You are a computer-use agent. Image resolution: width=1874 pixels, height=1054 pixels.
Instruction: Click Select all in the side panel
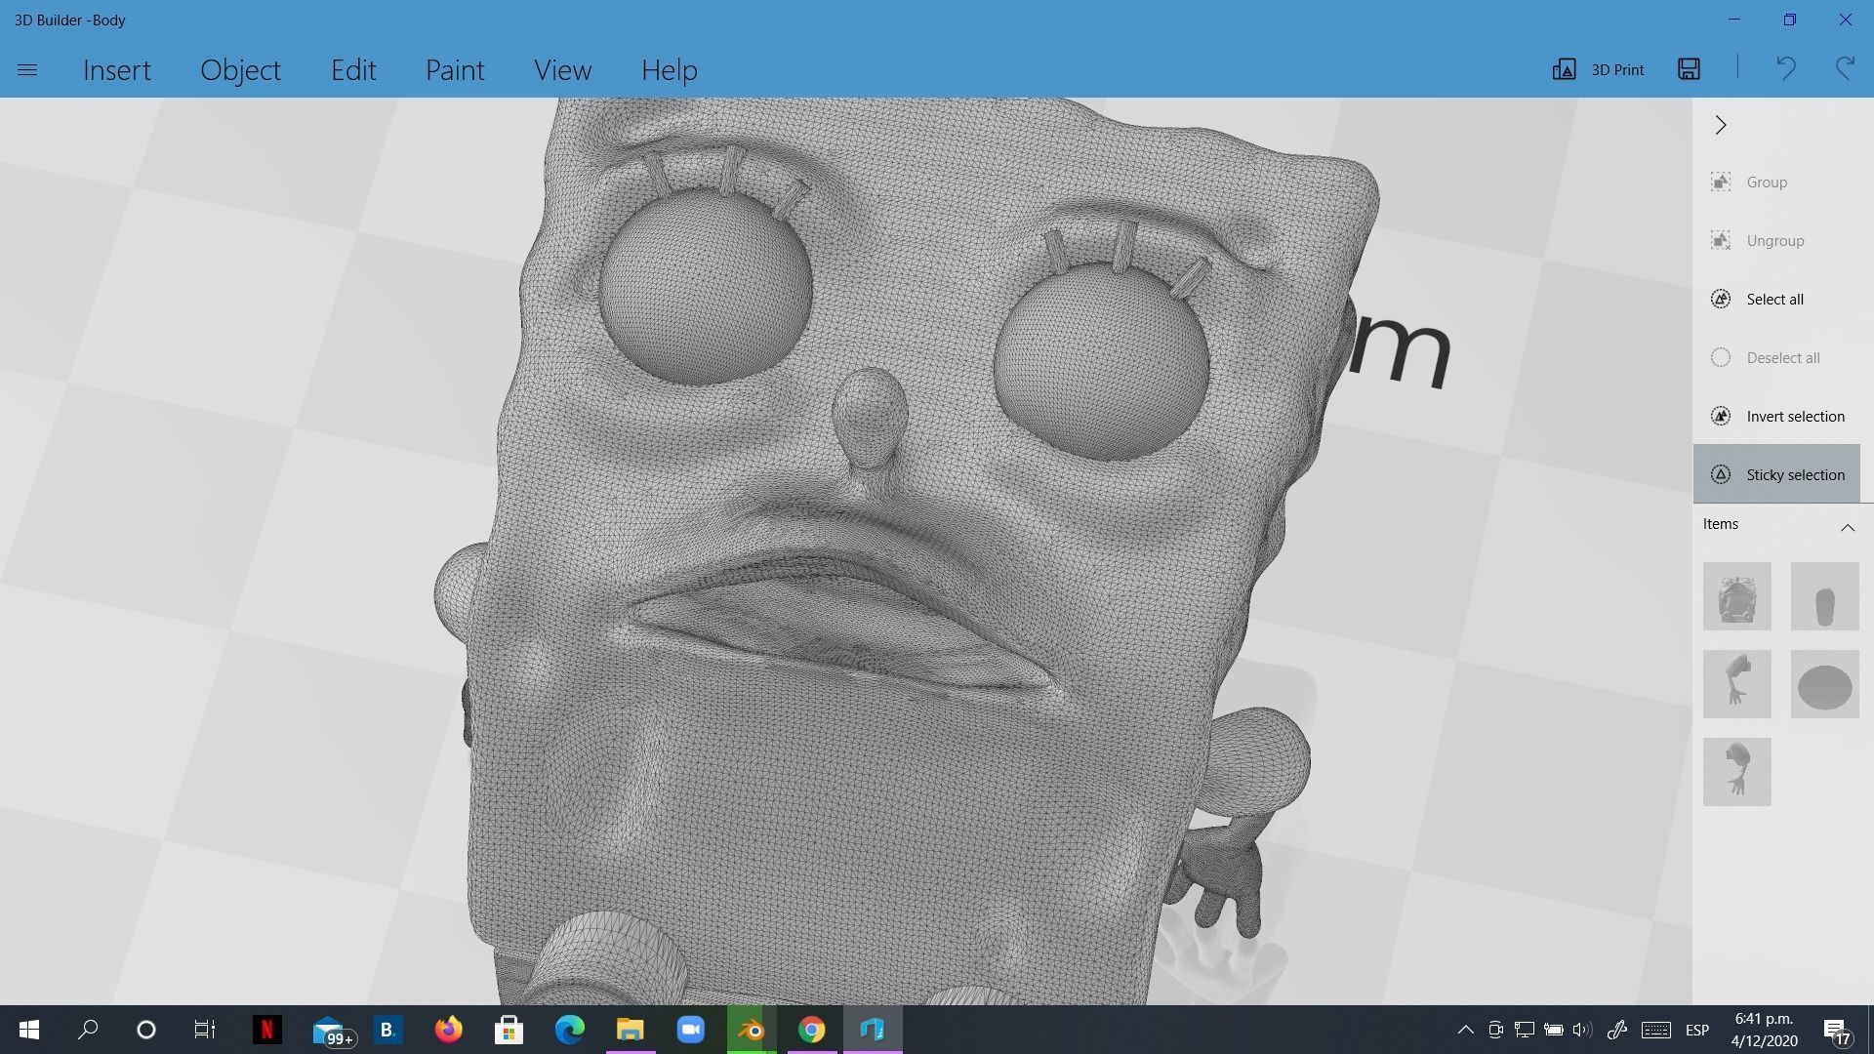(x=1776, y=300)
